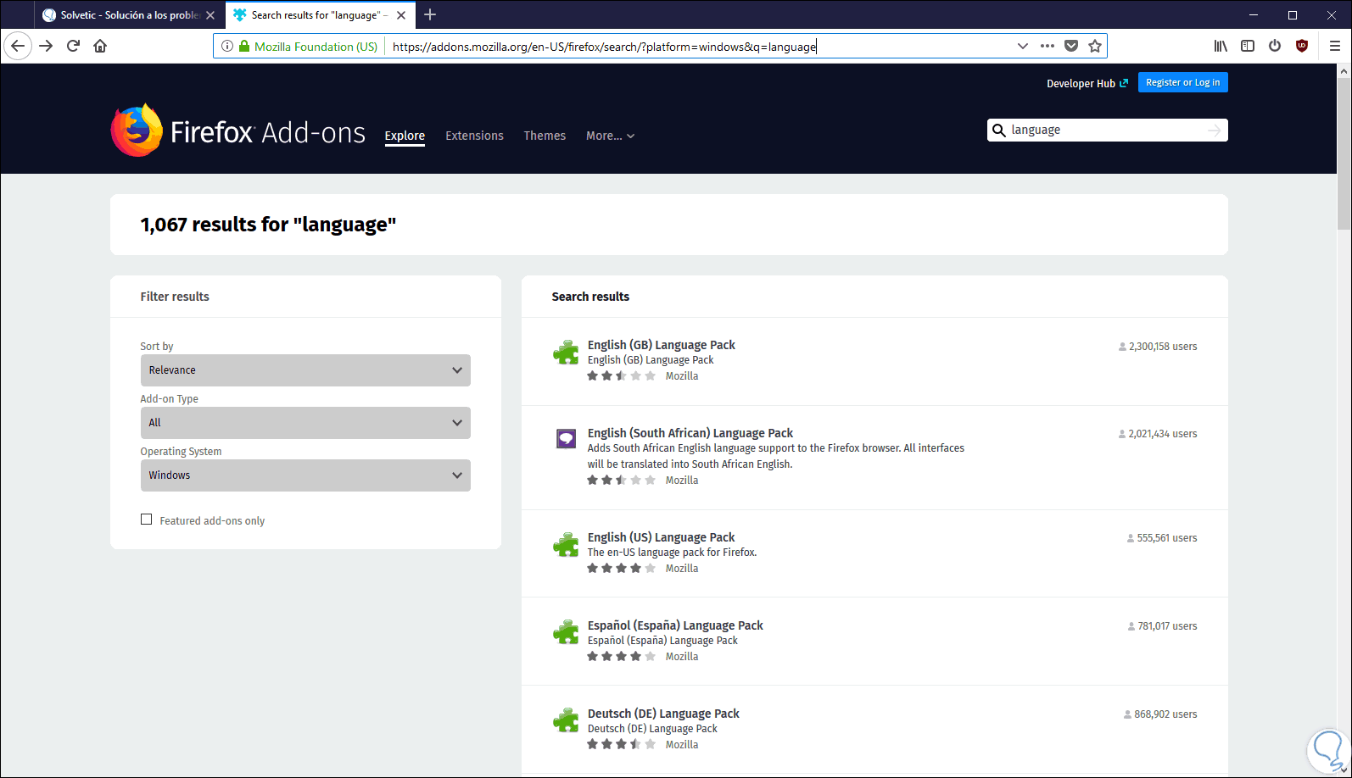Open the Developer Hub link
Image resolution: width=1352 pixels, height=778 pixels.
(1087, 83)
